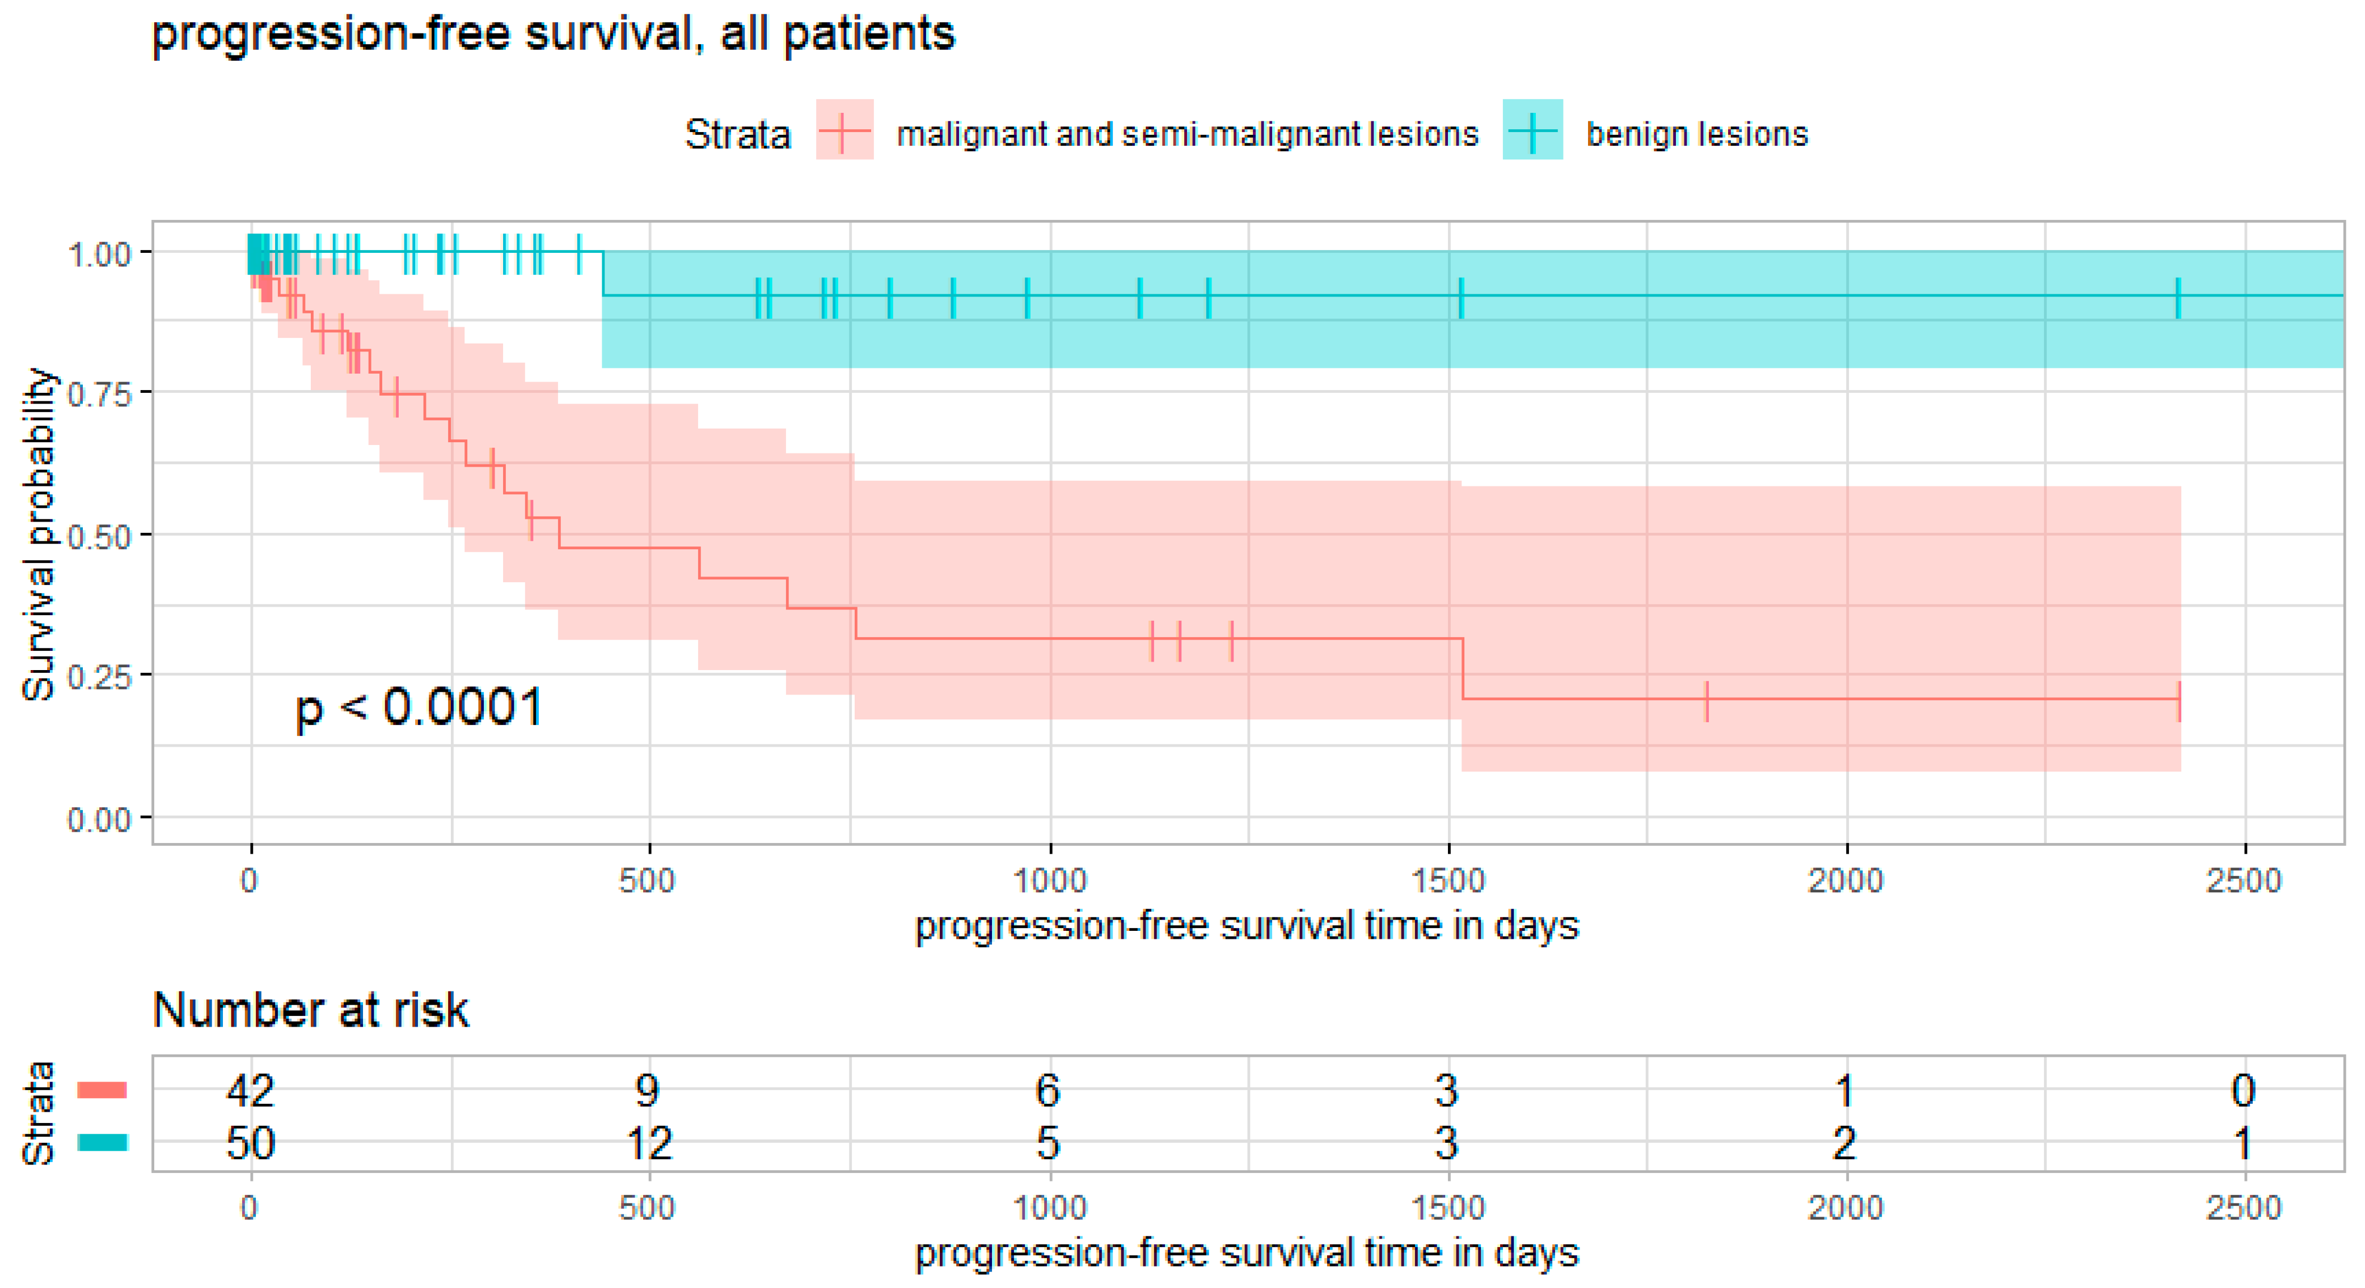The height and width of the screenshot is (1288, 2365).
Task: Select the value 42 in the risk table
Action: [250, 1091]
